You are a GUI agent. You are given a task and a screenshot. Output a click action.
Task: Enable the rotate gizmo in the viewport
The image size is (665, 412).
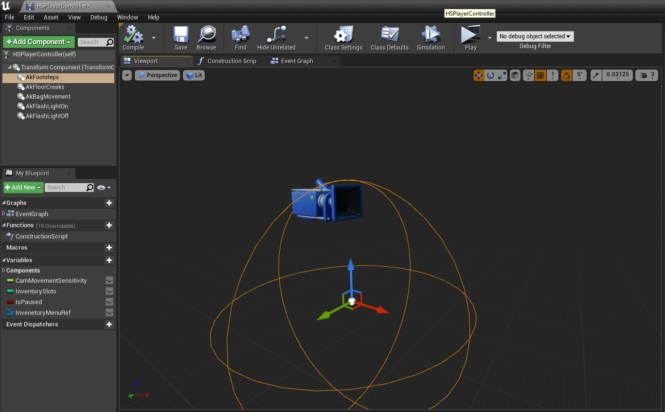point(490,75)
